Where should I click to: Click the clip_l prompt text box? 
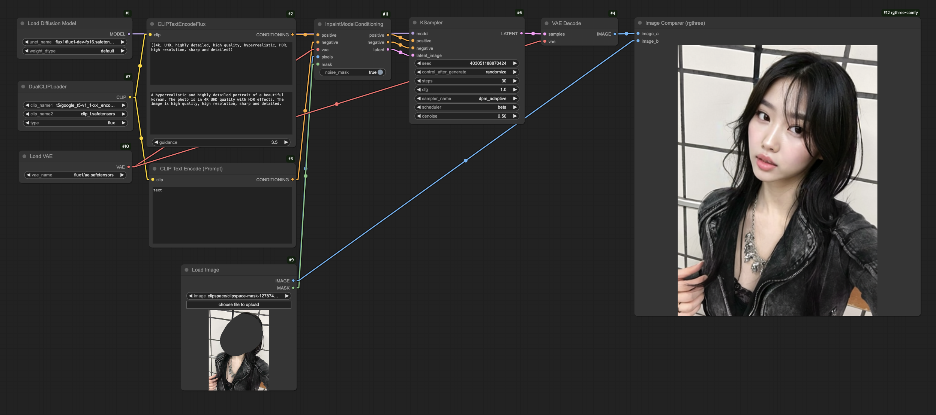[x=221, y=63]
